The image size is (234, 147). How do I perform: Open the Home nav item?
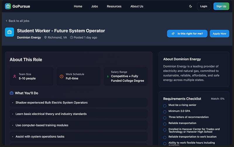click(x=78, y=6)
